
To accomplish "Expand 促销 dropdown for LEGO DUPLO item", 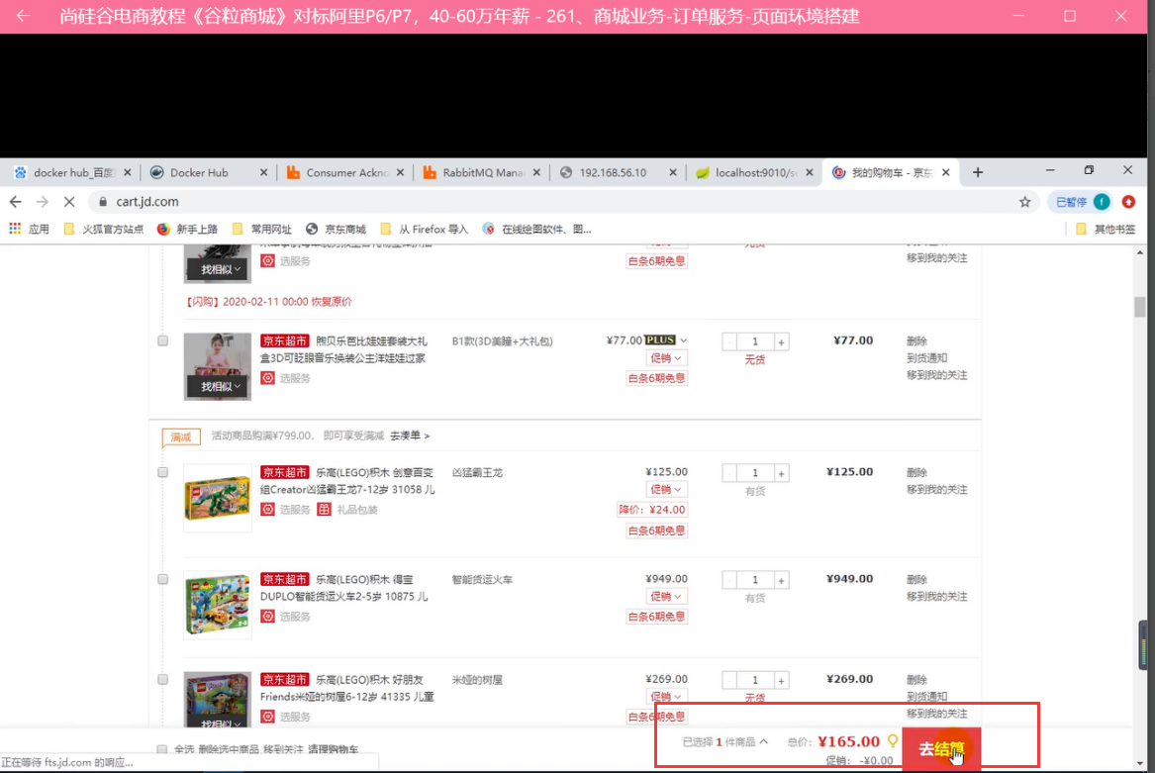I will pyautogui.click(x=666, y=596).
